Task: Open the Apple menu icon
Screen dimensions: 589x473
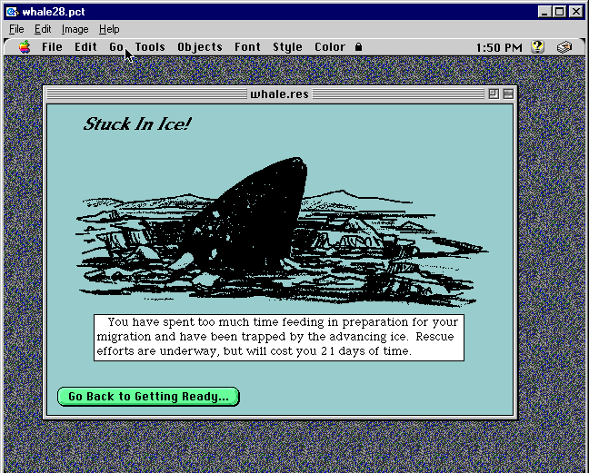Action: [25, 47]
